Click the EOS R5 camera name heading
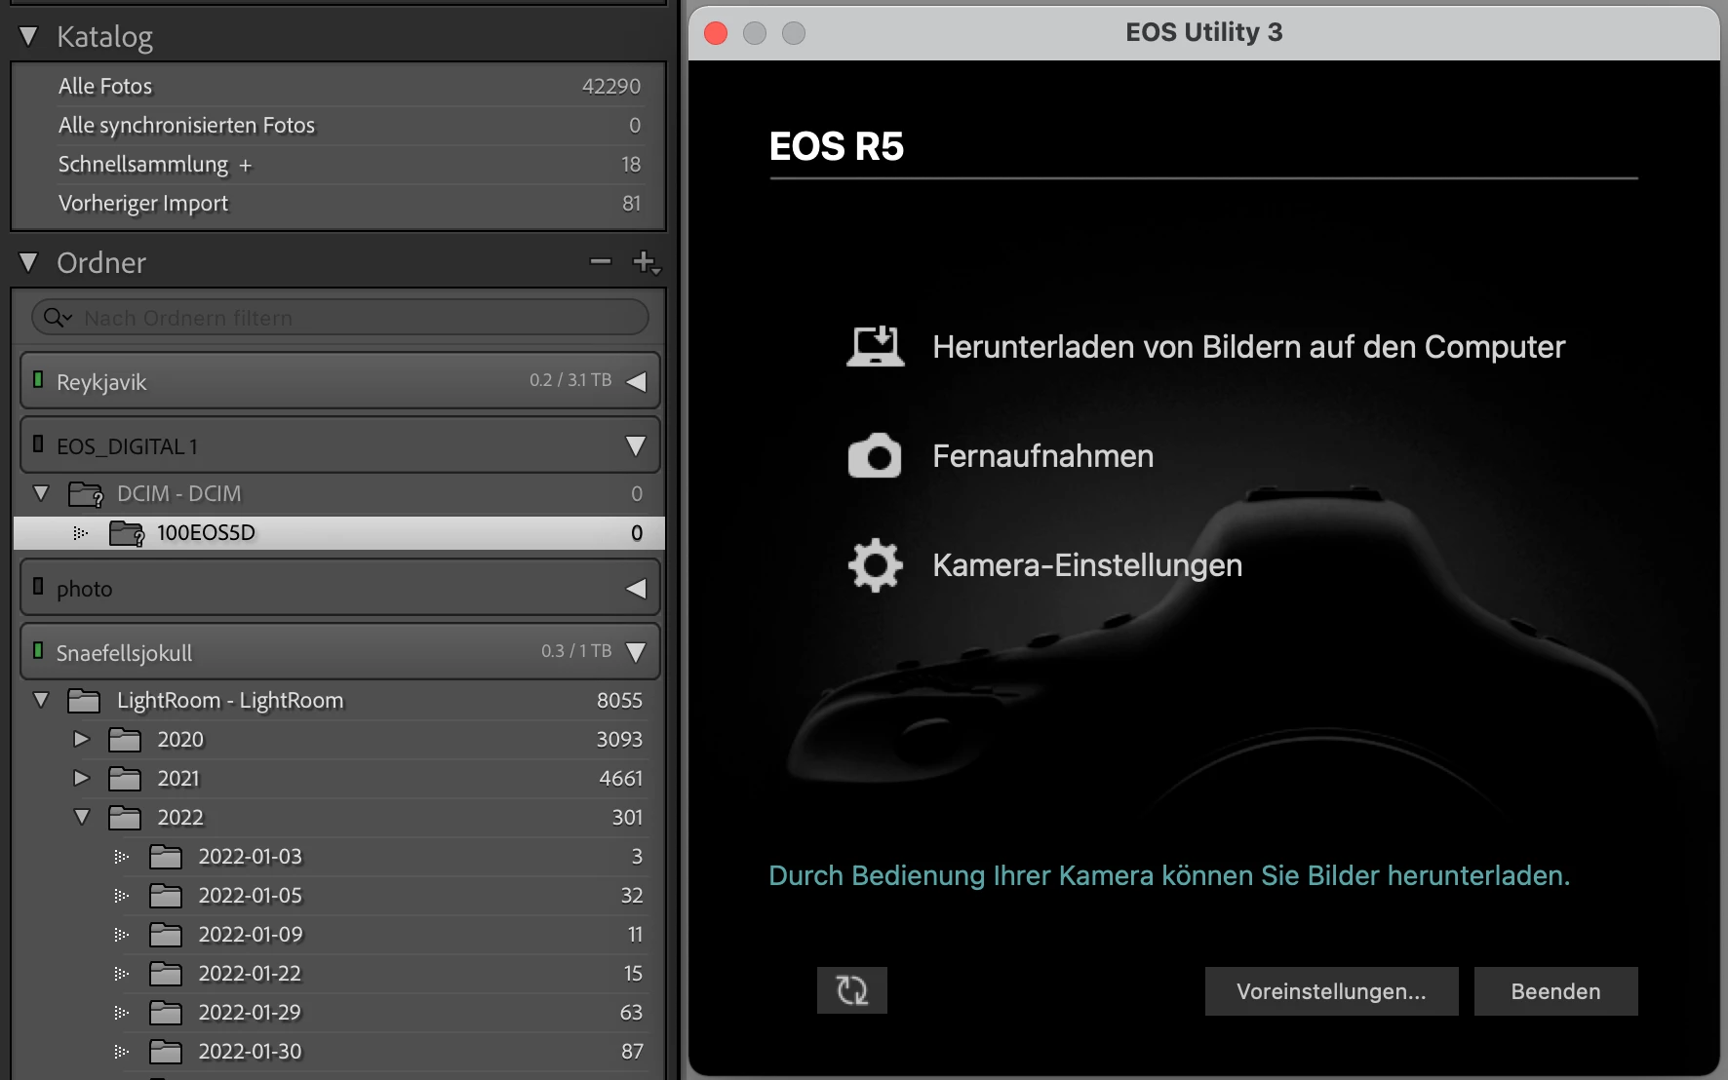Viewport: 1728px width, 1080px height. tap(836, 146)
